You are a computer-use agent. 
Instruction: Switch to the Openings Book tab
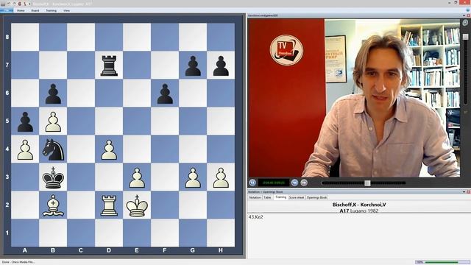[x=316, y=197]
